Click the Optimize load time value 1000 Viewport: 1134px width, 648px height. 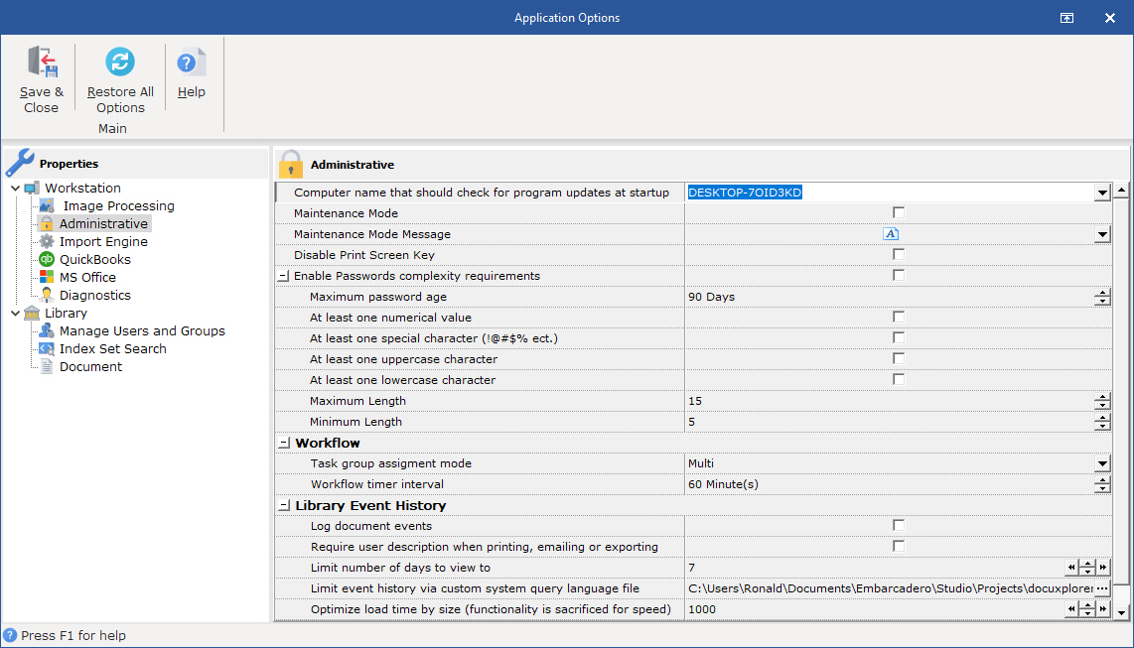point(701,609)
